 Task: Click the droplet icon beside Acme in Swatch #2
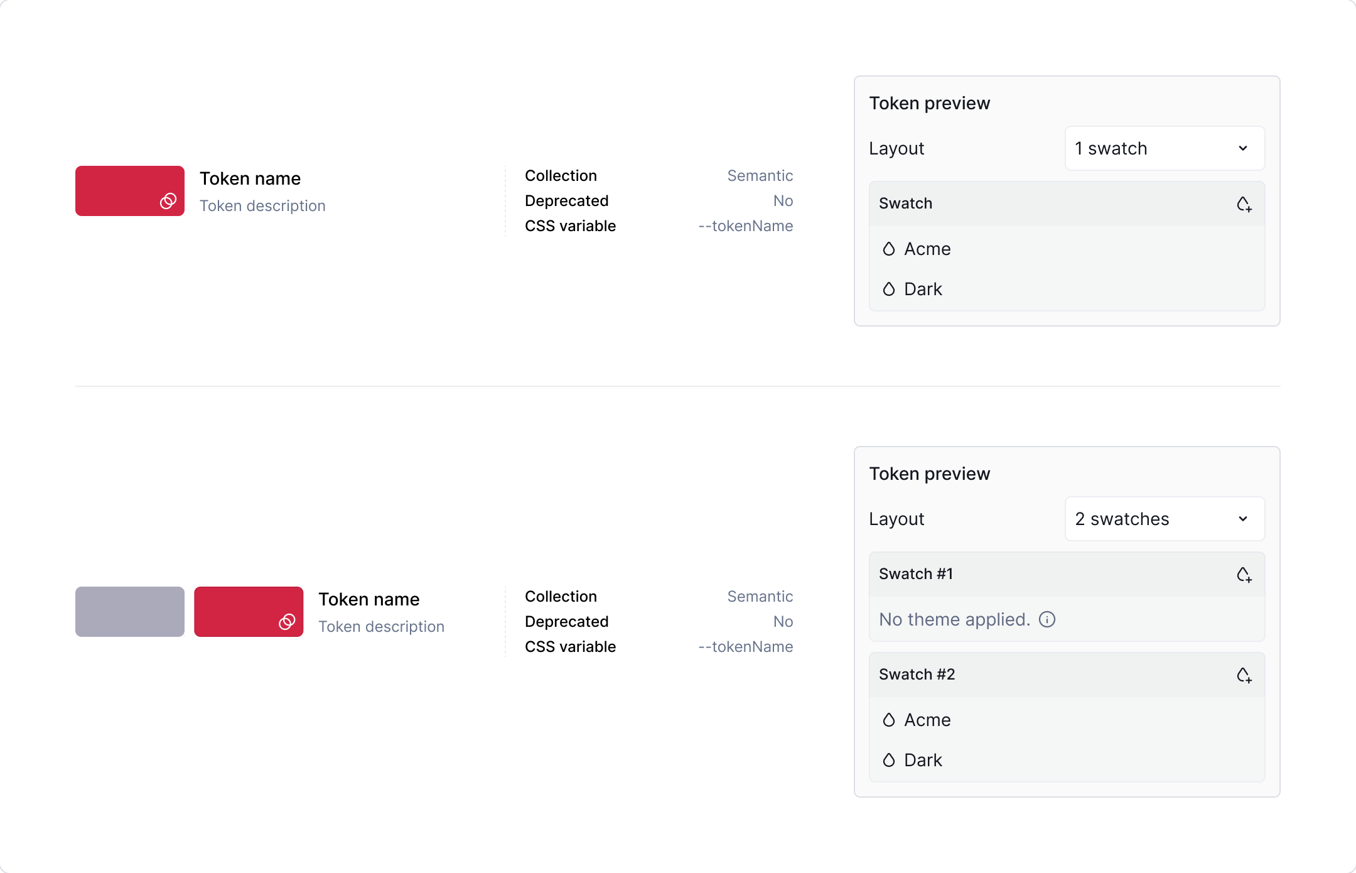(888, 720)
